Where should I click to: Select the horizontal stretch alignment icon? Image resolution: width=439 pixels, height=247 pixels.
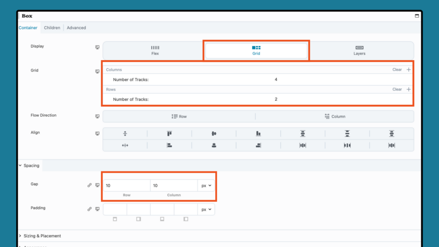125,145
